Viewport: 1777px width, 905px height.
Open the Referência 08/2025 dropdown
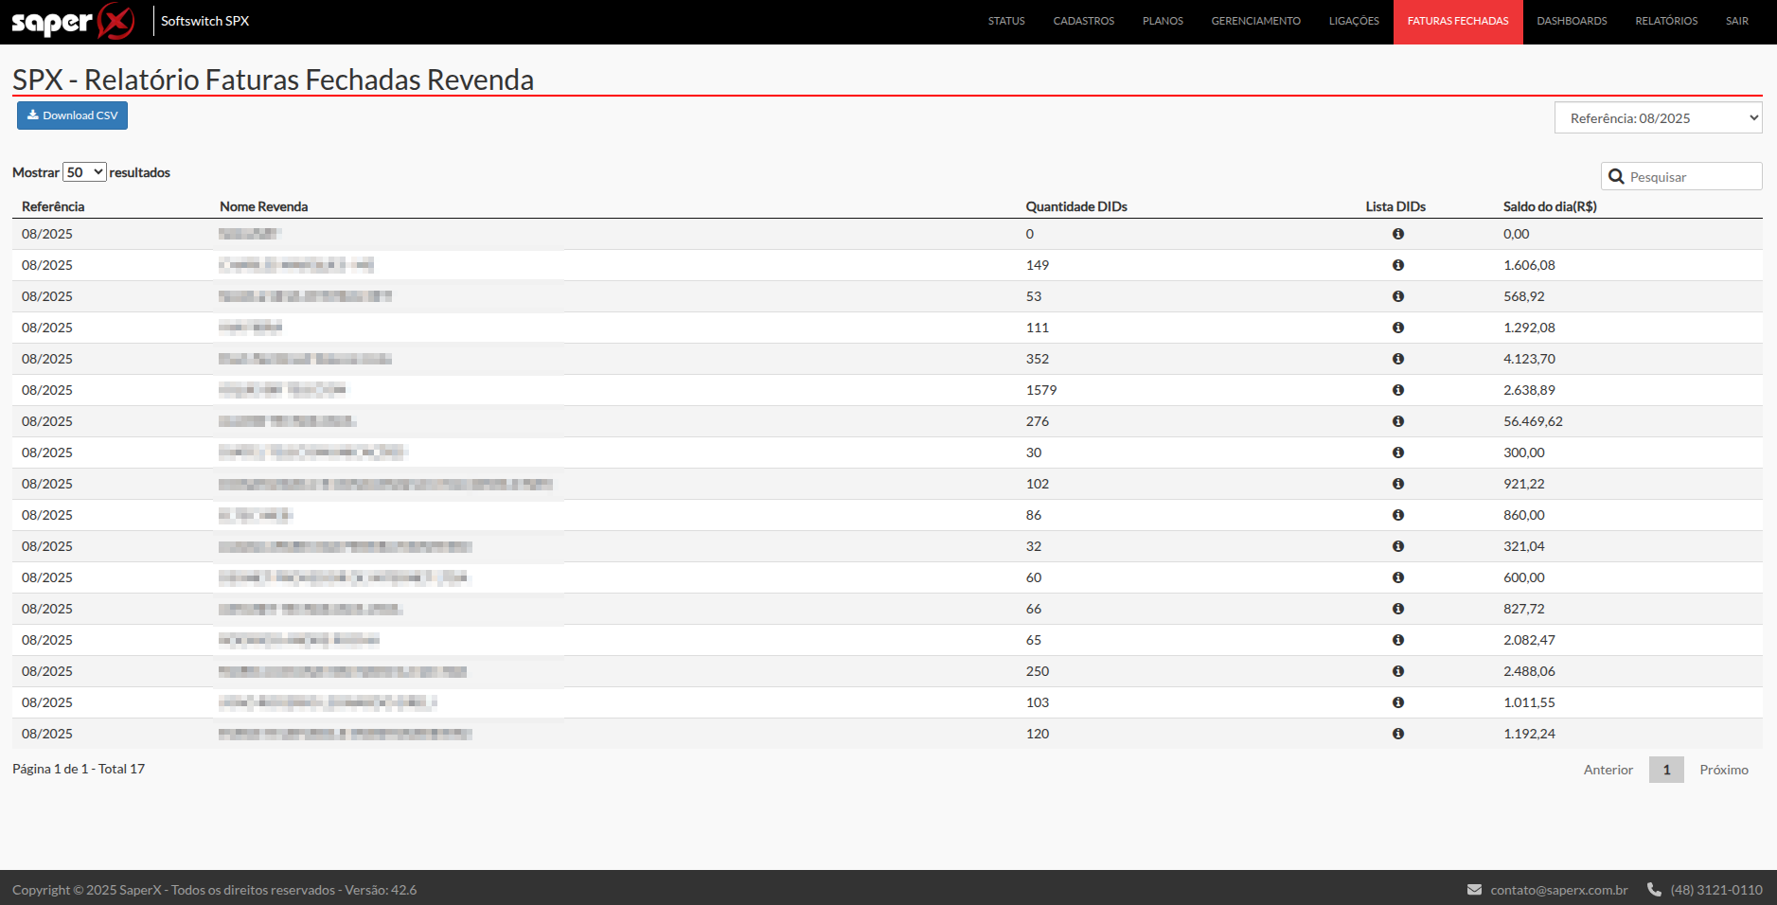click(x=1658, y=118)
